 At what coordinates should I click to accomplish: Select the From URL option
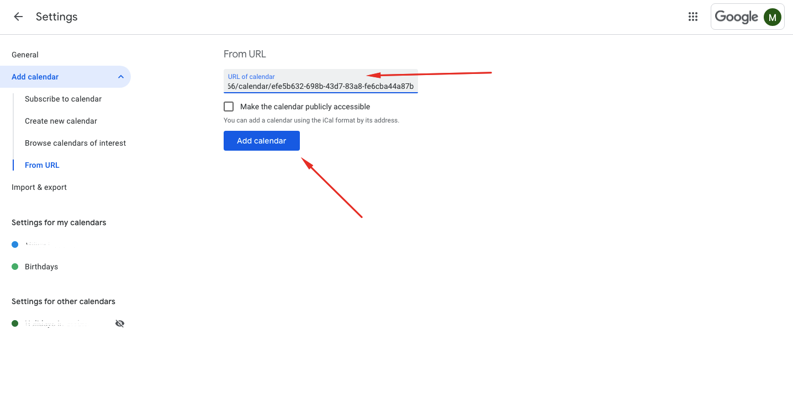point(42,165)
